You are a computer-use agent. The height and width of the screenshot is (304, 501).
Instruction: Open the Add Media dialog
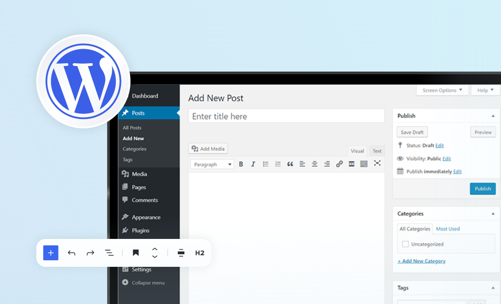208,148
